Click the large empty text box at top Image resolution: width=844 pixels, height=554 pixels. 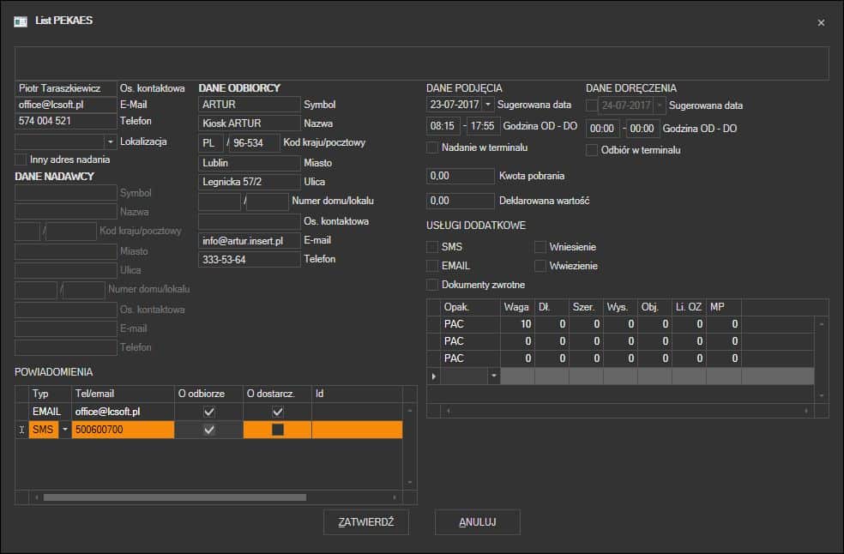coord(421,63)
